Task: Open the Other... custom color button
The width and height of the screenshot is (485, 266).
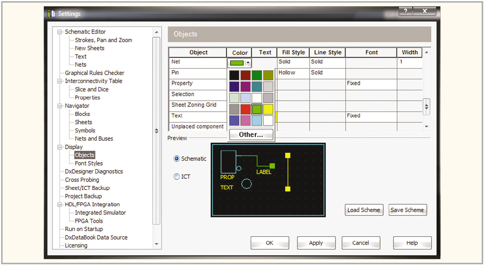Action: click(251, 135)
